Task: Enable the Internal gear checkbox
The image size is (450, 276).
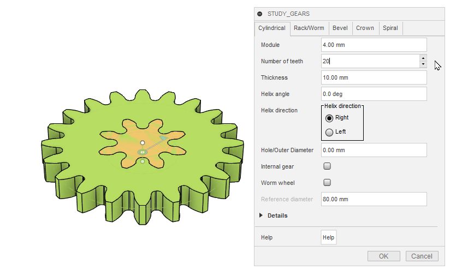Action: 327,166
